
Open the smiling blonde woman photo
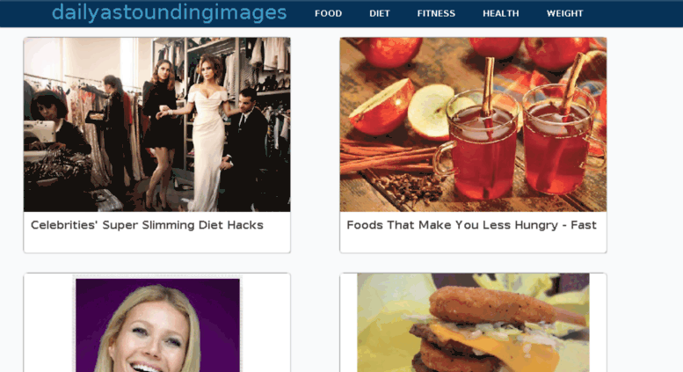click(157, 325)
